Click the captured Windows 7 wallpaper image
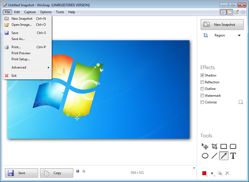 [x=98, y=90]
